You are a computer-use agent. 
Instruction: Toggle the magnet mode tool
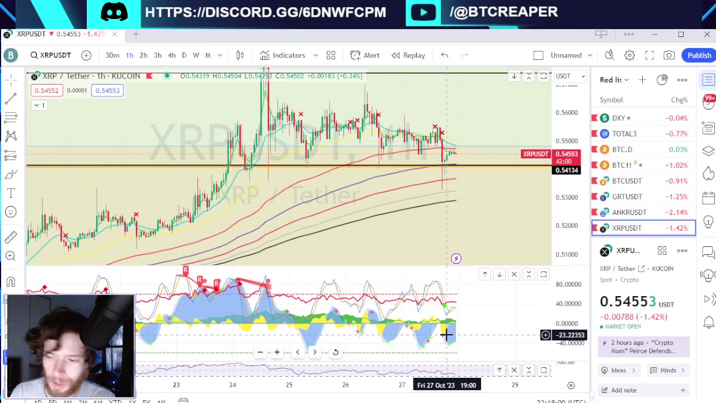point(11,282)
